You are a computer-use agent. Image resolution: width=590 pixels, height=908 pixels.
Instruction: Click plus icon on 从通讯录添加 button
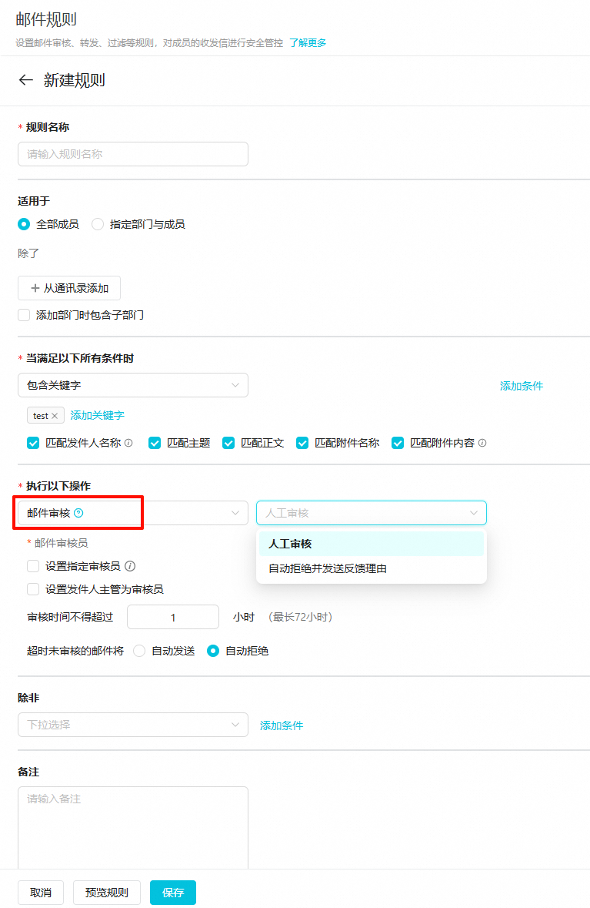[35, 289]
